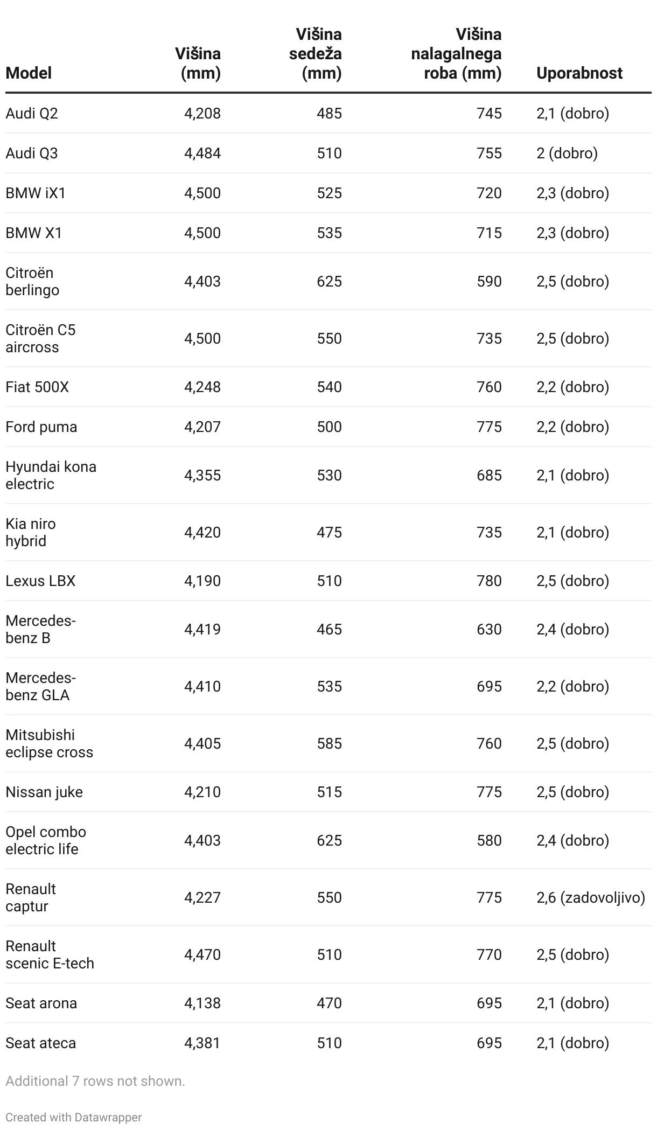Viewport: 657px width, 1130px height.
Task: Click the Additional 7 rows not shown text
Action: click(95, 1081)
